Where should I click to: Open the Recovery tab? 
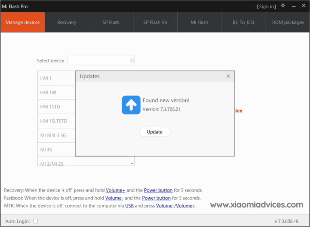coord(67,22)
